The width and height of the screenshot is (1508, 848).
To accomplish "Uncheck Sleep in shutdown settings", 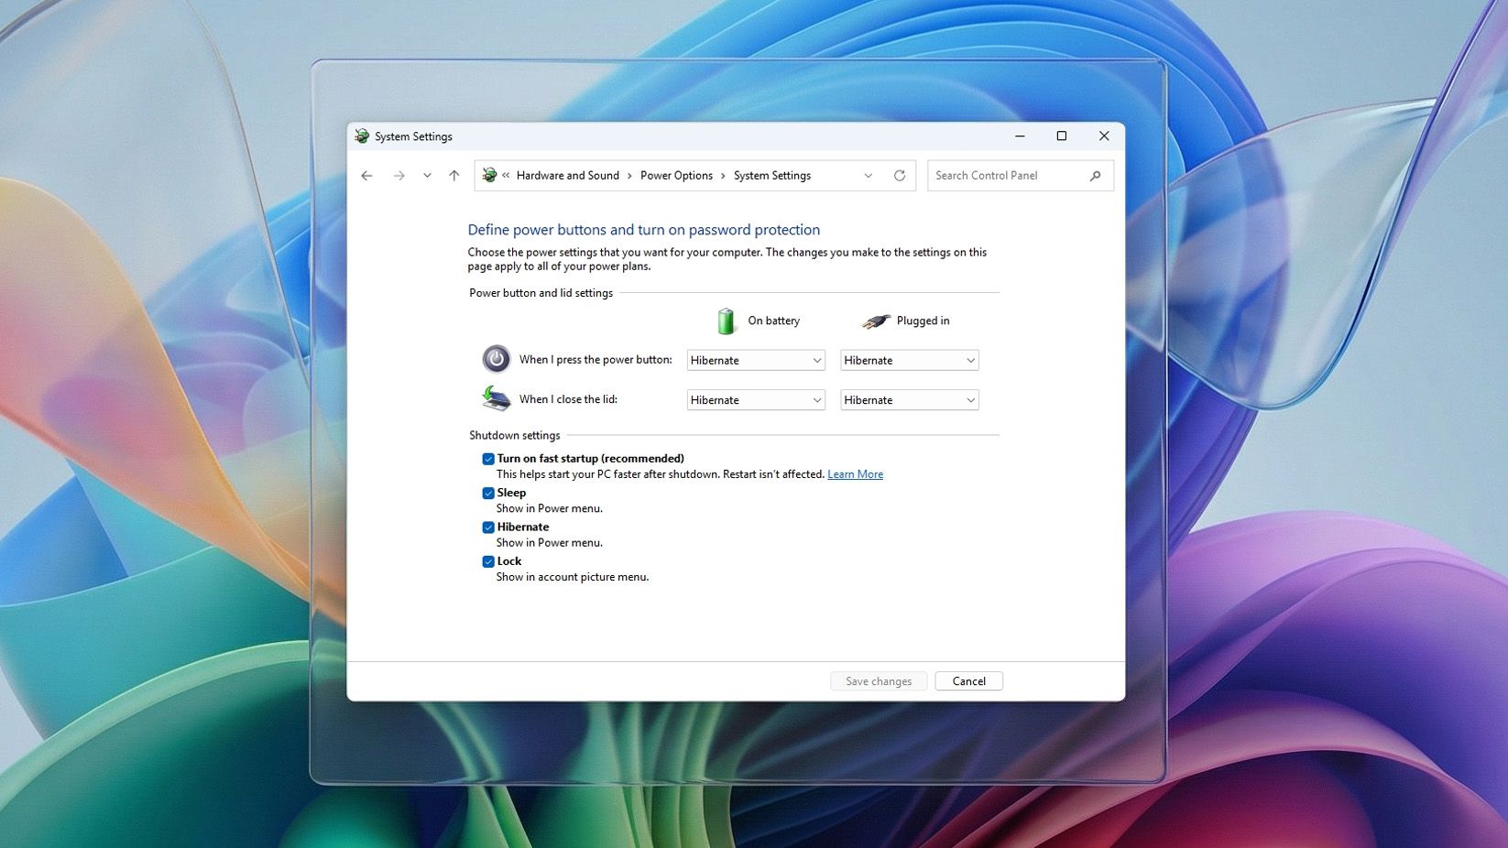I will (x=488, y=493).
